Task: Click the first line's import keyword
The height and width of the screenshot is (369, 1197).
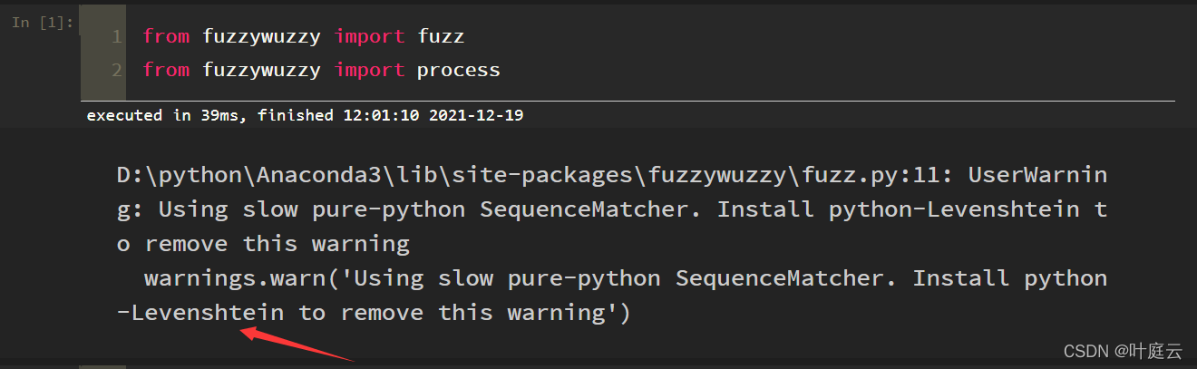Action: [369, 37]
